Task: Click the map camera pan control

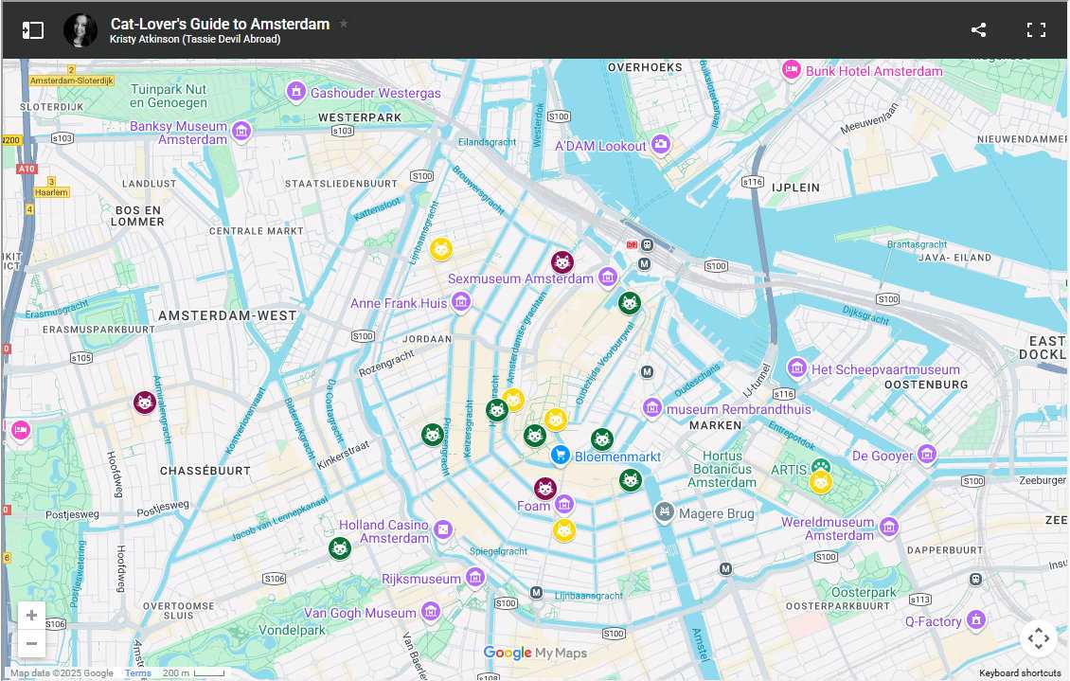Action: pyautogui.click(x=1039, y=638)
